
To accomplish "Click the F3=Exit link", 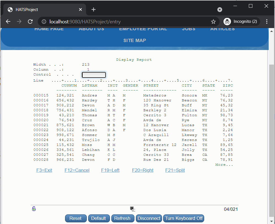I will 44,170.
